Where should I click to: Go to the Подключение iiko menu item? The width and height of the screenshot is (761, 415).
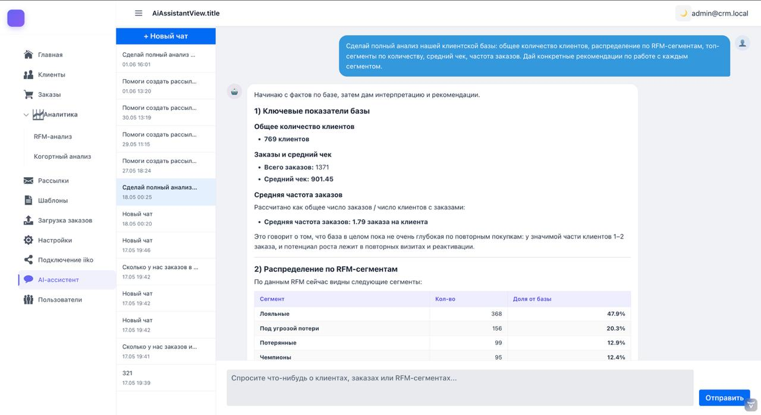pyautogui.click(x=67, y=260)
